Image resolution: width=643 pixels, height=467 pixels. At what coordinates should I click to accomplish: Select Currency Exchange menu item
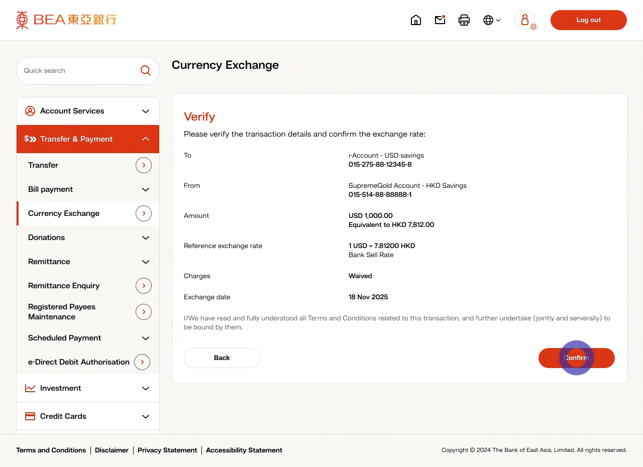[x=64, y=213]
